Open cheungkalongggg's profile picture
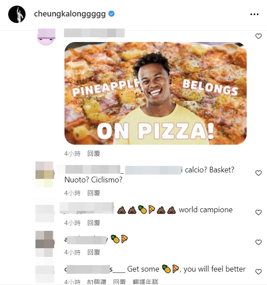267x285 pixels. (x=17, y=14)
